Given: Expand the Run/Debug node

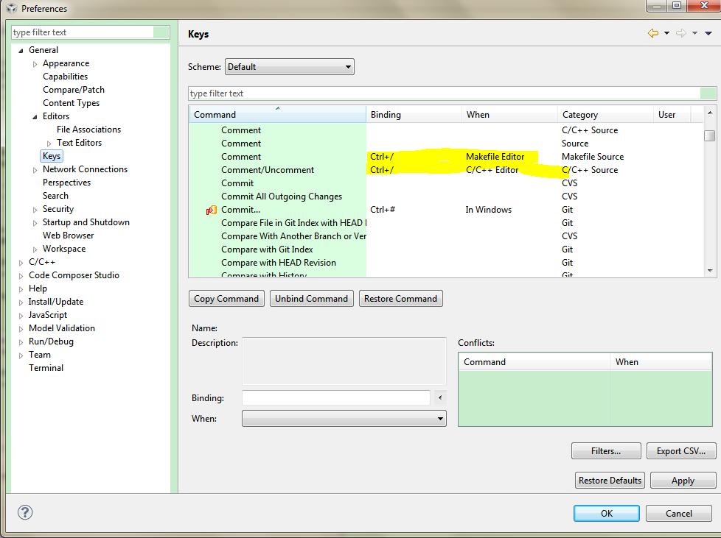Looking at the screenshot, I should click(x=21, y=342).
